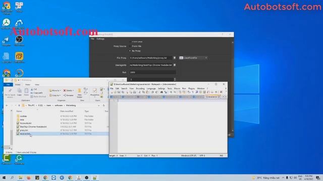The image size is (323, 181).
Task: Click the Properties icon in Explorer ribbon
Action: (95, 93)
